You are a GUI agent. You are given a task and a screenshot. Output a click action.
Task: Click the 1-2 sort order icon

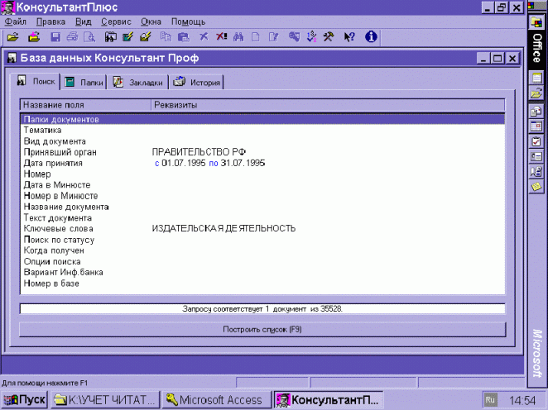click(x=311, y=36)
